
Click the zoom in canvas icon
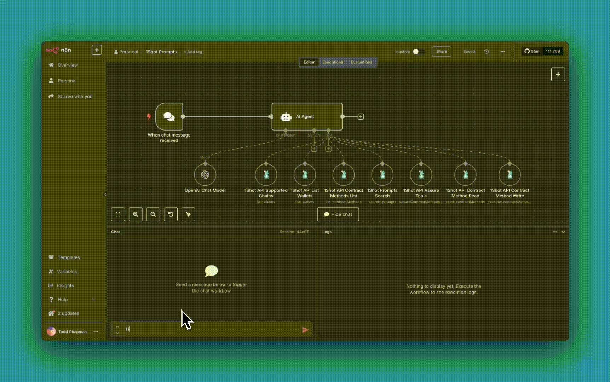(x=136, y=214)
